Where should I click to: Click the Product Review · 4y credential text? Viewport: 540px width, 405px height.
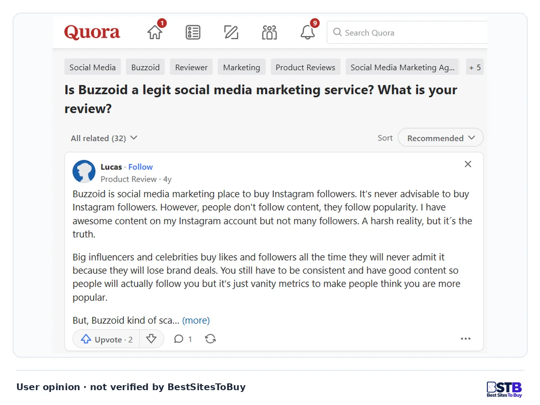click(136, 179)
